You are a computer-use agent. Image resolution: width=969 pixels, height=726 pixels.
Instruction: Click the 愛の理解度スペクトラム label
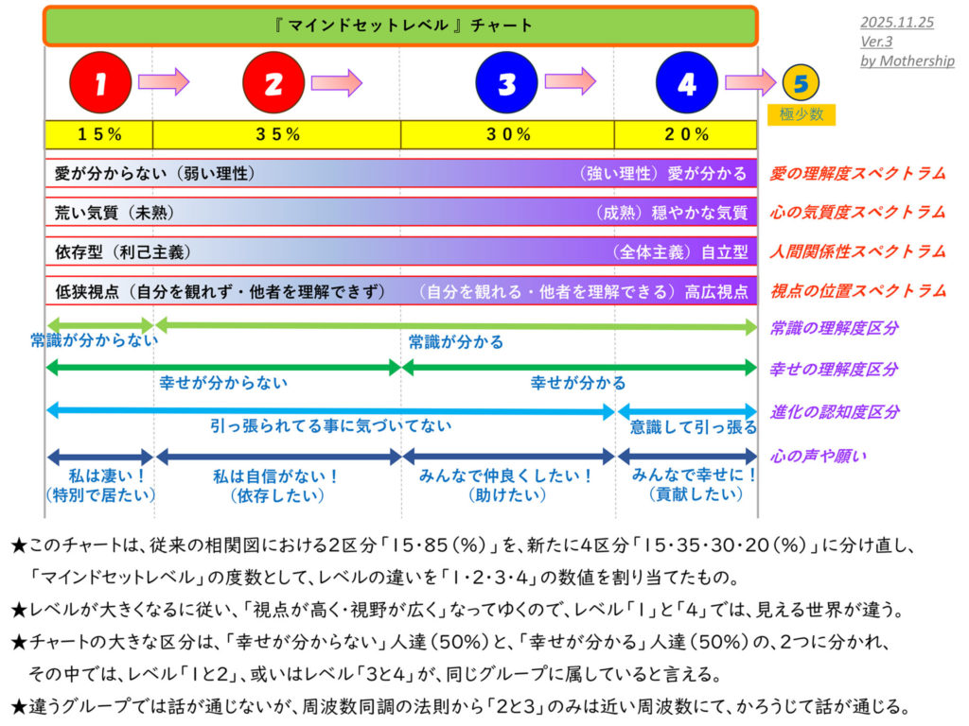(857, 173)
